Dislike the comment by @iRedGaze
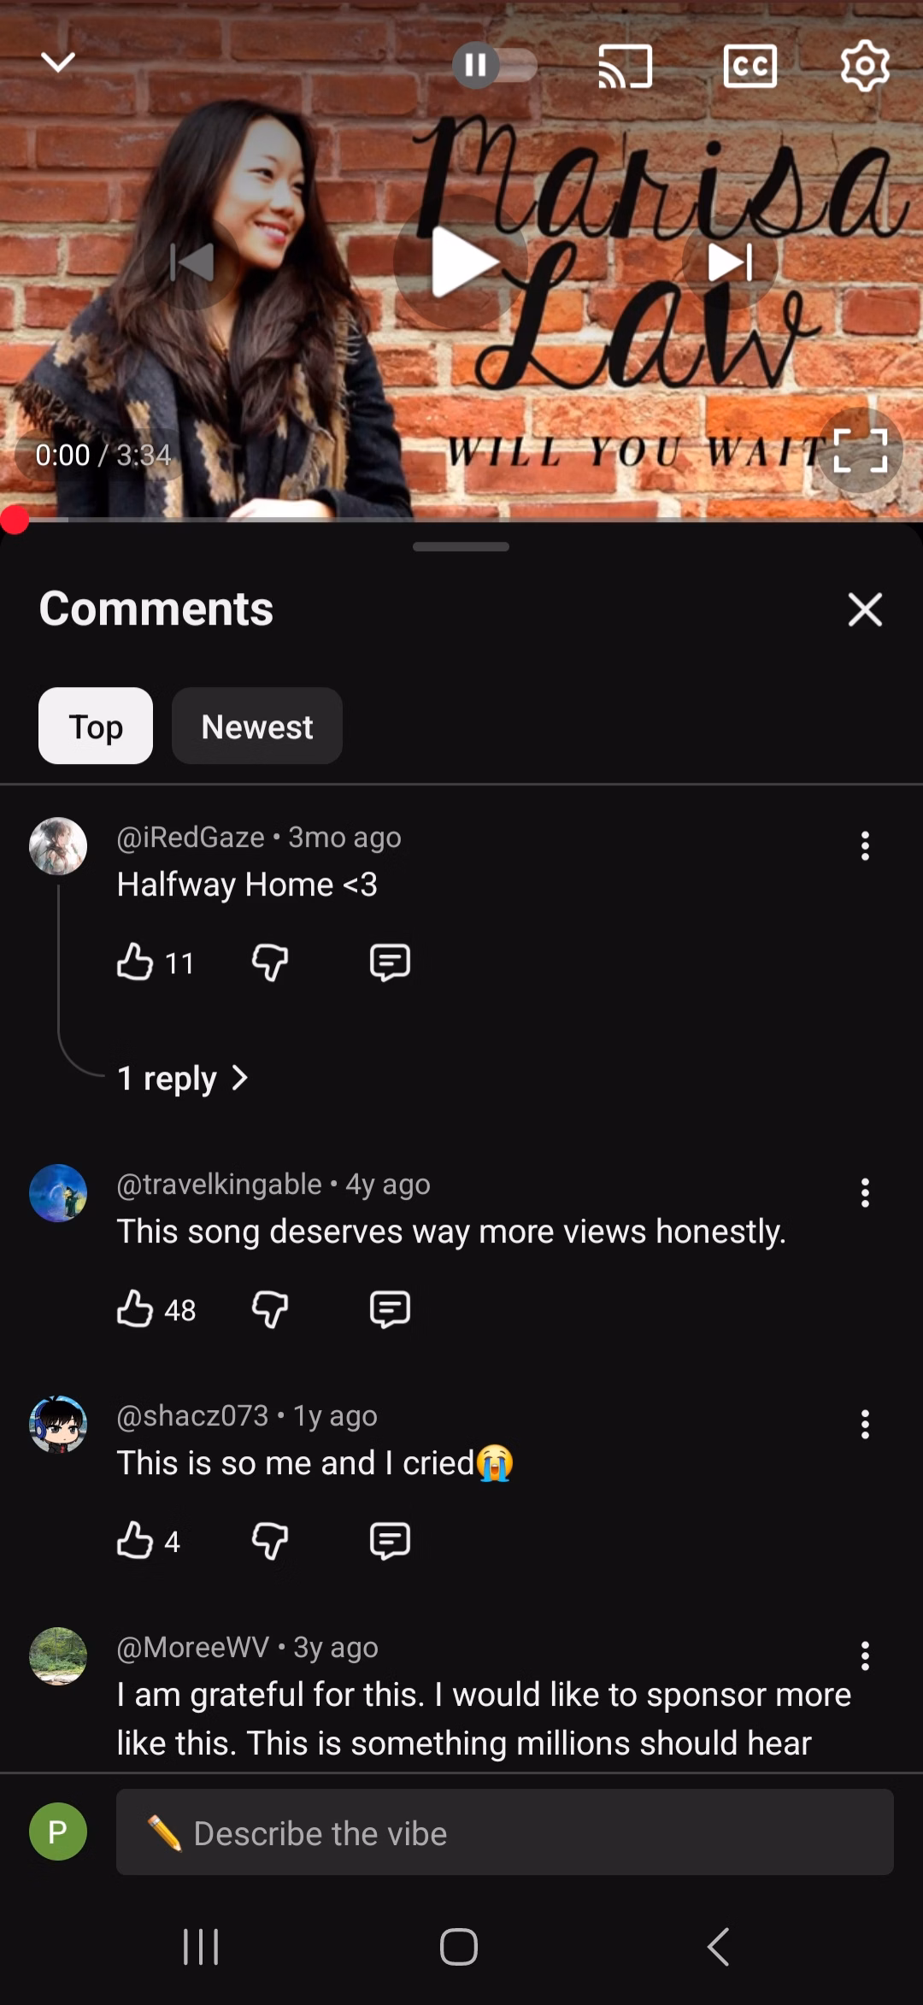 270,962
